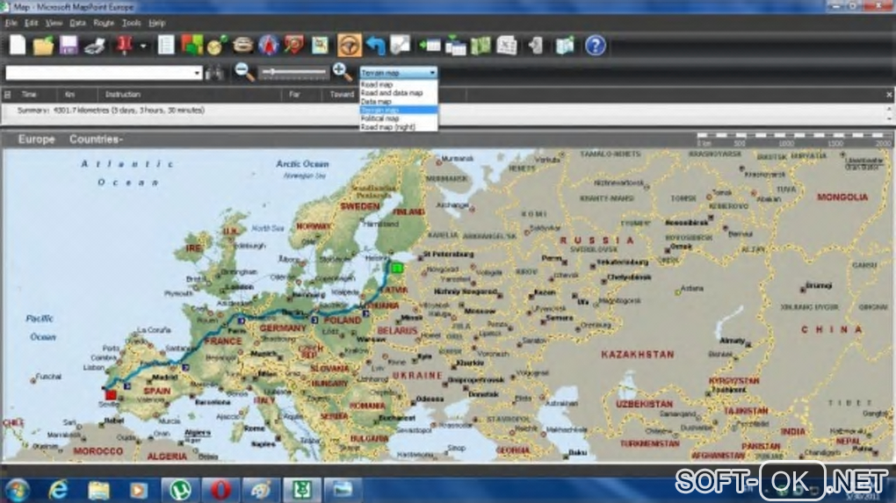This screenshot has height=503, width=896.
Task: Open the Data menu
Action: pyautogui.click(x=77, y=23)
